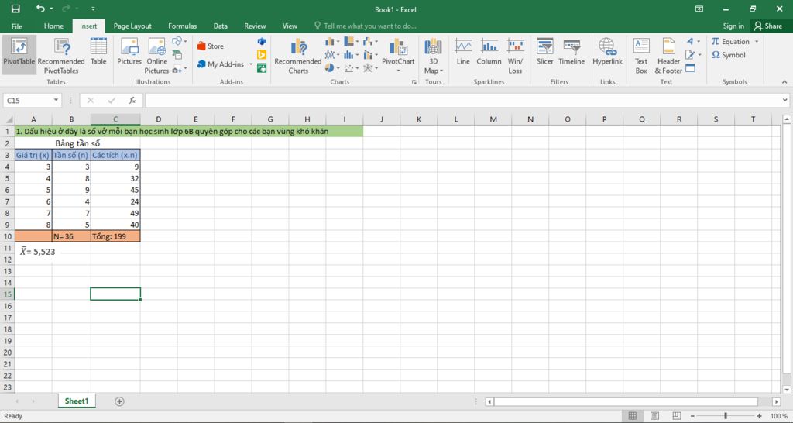The image size is (793, 423).
Task: Open the Equation dropdown arrow
Action: [x=757, y=42]
